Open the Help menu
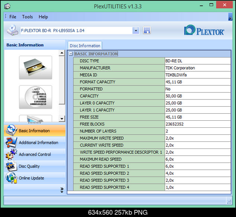The width and height of the screenshot is (236, 217). [43, 17]
